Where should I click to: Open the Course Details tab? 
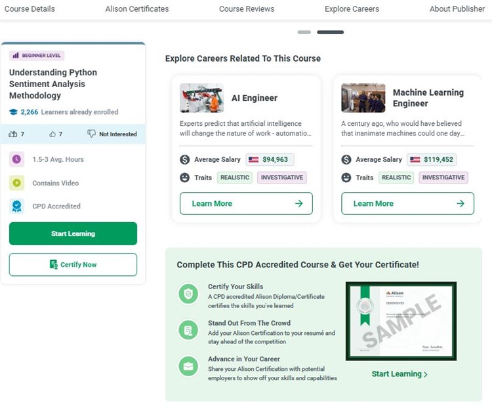point(30,9)
